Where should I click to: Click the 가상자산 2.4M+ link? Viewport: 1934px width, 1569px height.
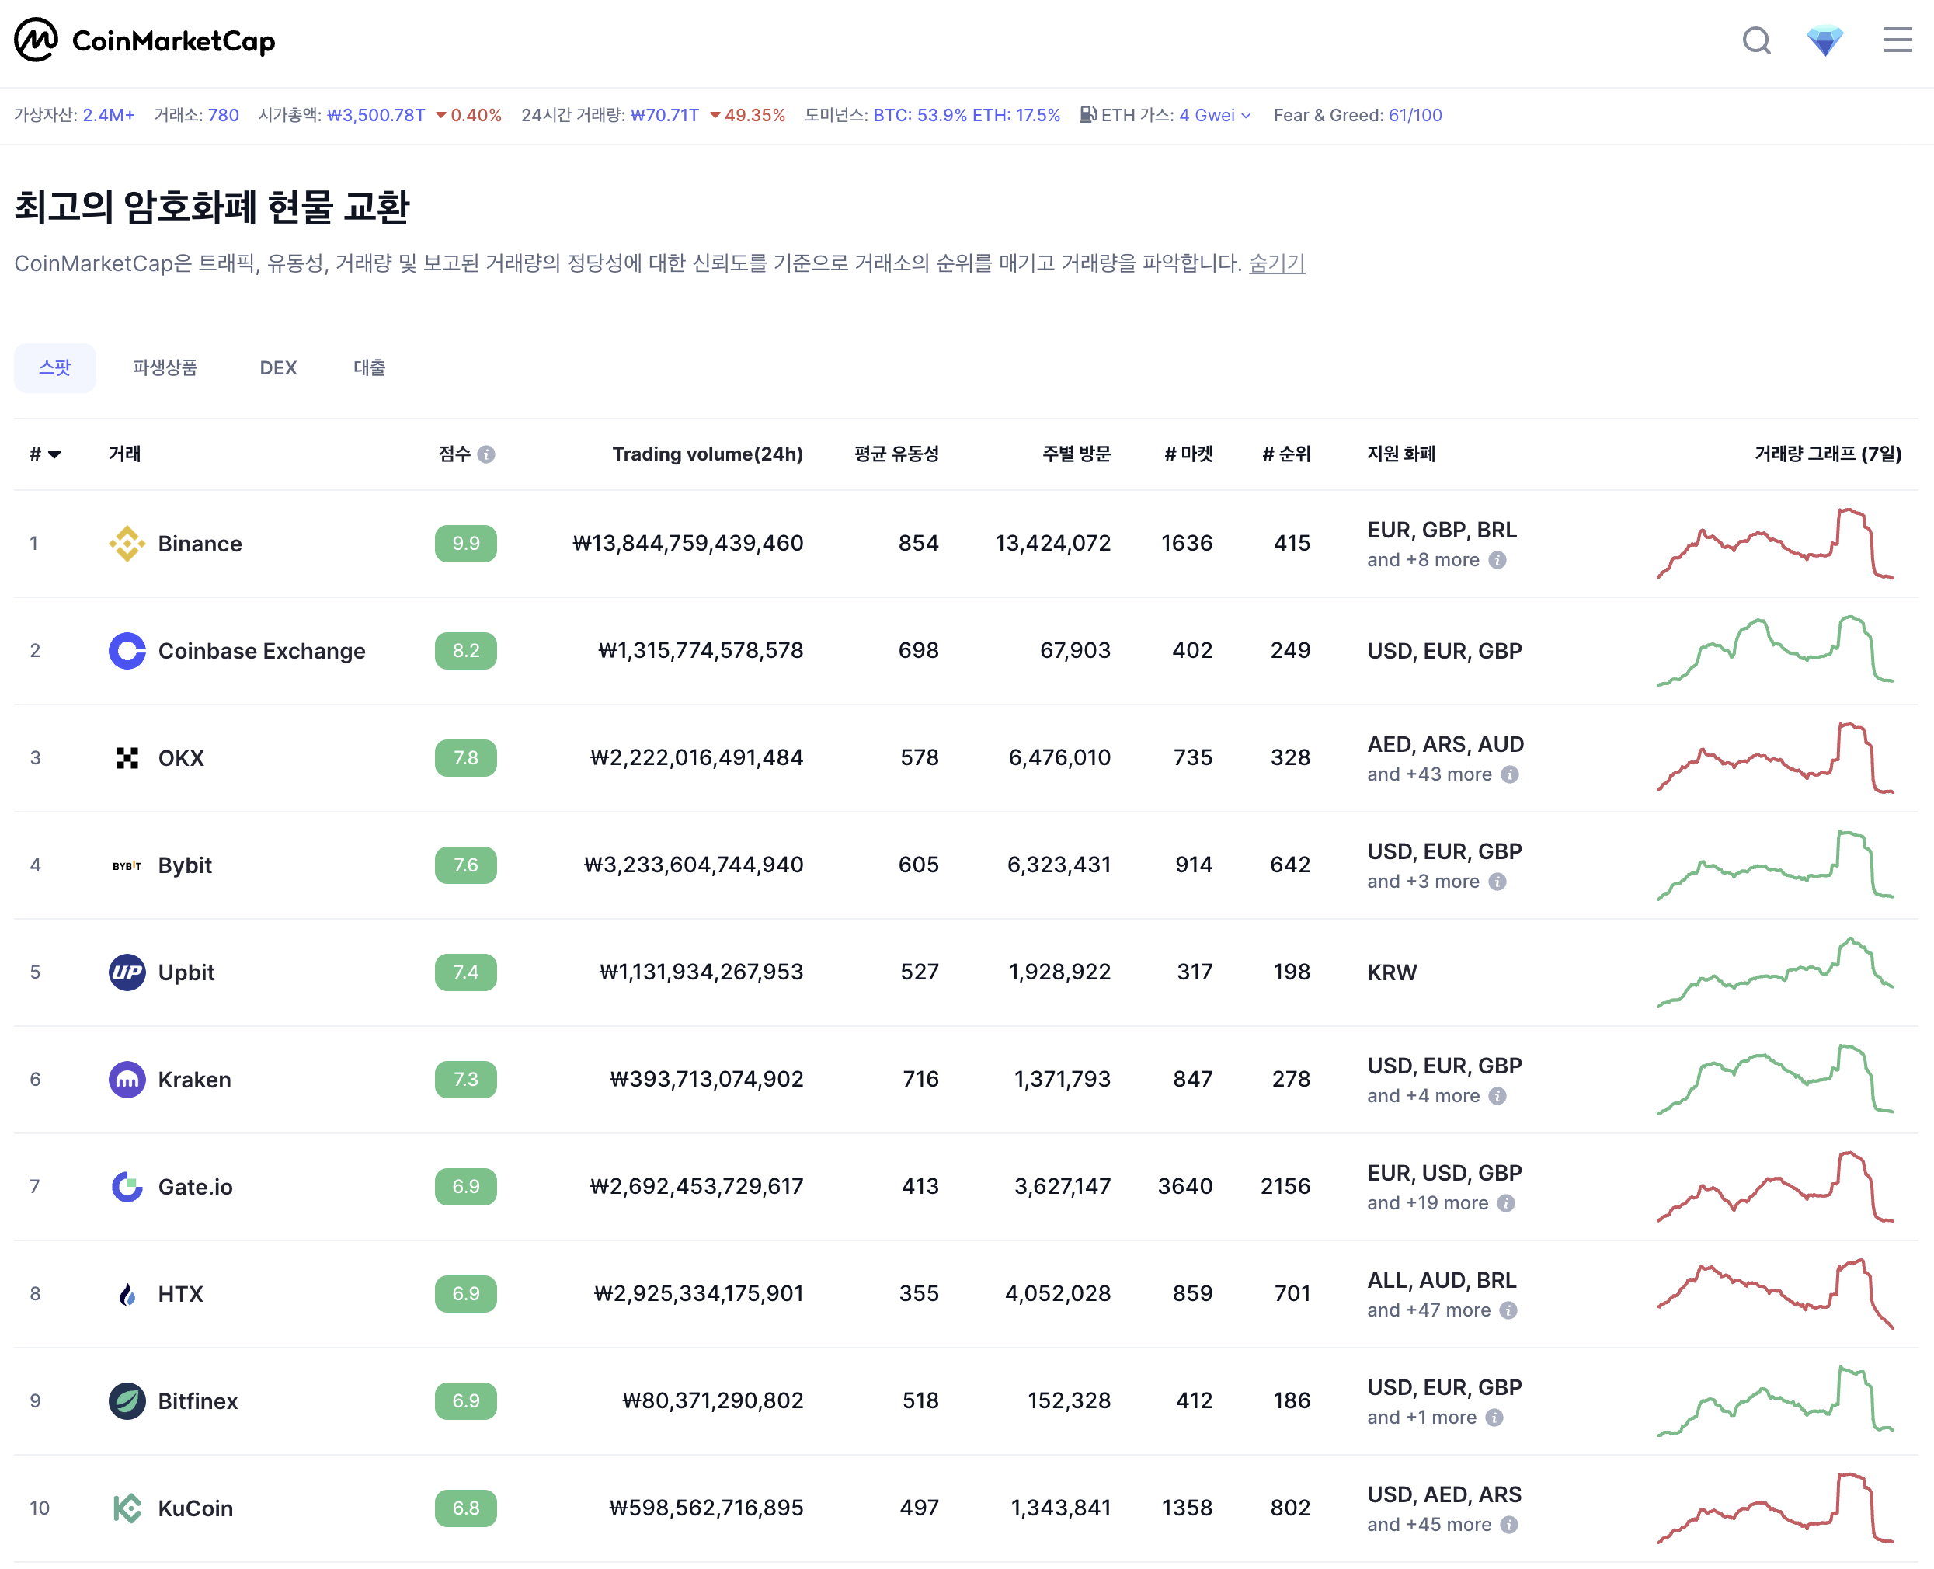coord(109,115)
